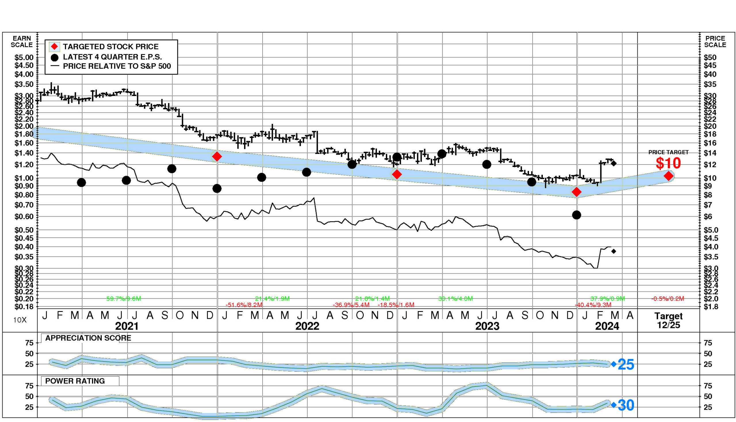The image size is (736, 422).
Task: Select the red diamond at December 2021
Action: 217,156
